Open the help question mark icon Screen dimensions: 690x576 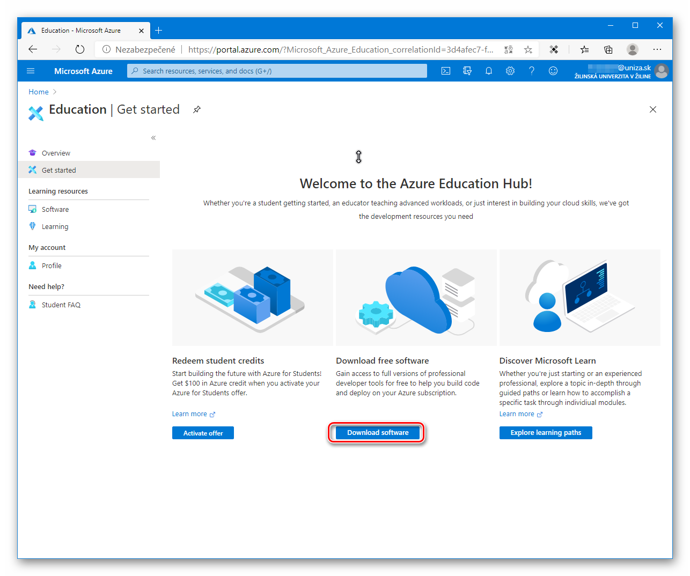coord(531,70)
